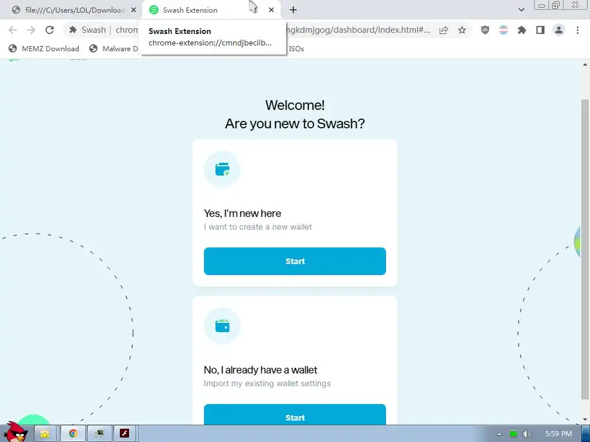
Task: Start importing existing wallet settings
Action: 294,415
